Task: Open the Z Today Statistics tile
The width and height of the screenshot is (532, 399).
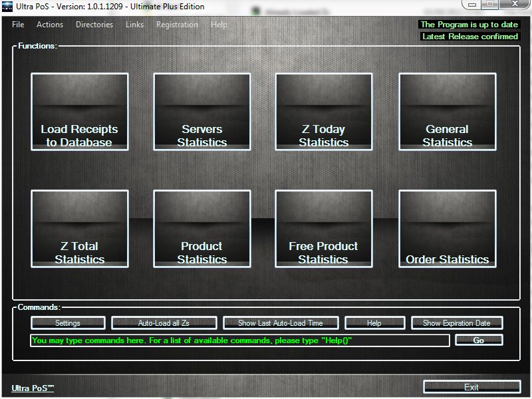Action: (324, 112)
